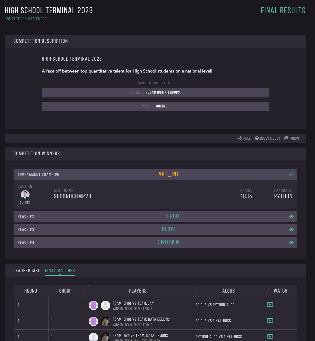The width and height of the screenshot is (315, 341).
Task: Click 'Team: Epiri vs Team: Data Demons' text
Action: coord(141,319)
